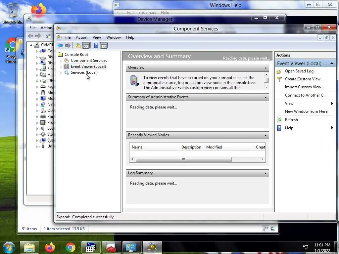Switch to details view in Explorer status bar

click(266, 229)
